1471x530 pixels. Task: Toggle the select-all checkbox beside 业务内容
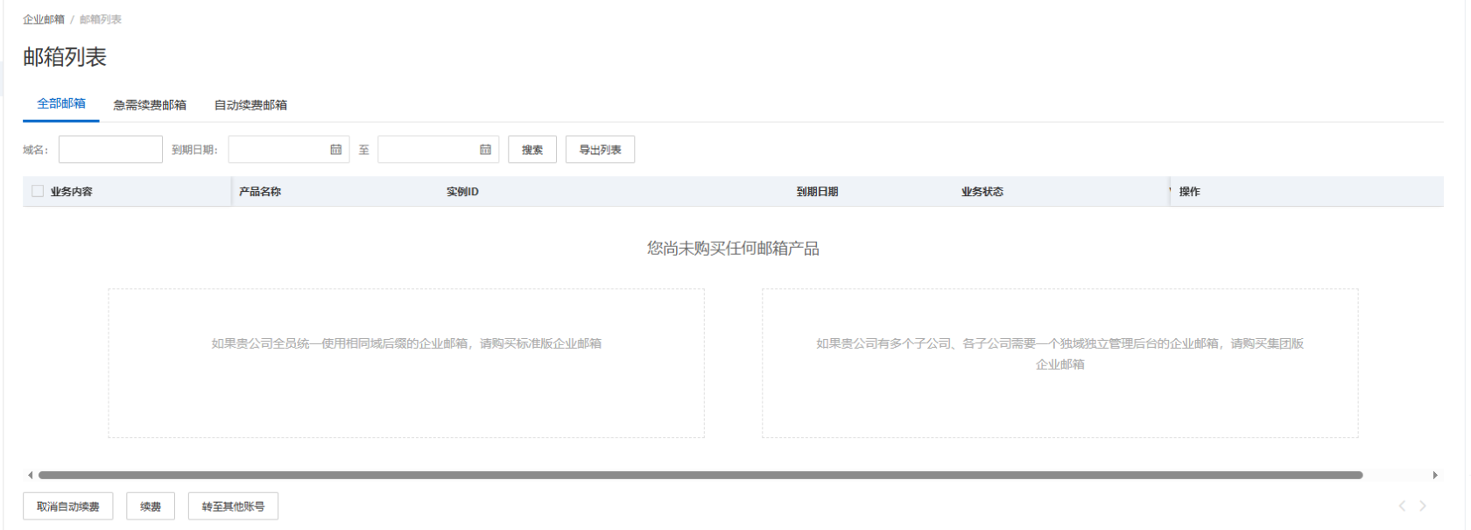38,191
